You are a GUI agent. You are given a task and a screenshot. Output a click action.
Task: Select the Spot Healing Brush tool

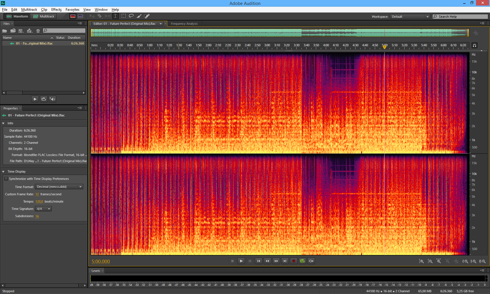(x=147, y=16)
